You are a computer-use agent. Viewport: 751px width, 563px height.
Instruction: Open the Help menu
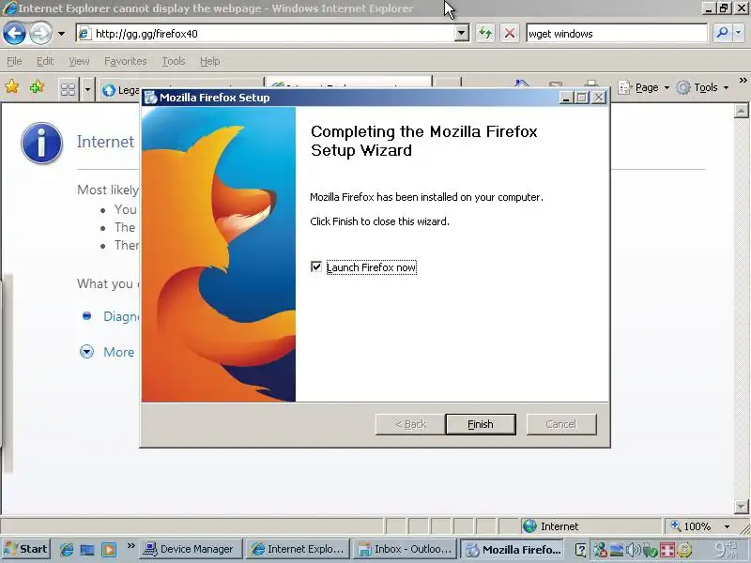(x=209, y=61)
